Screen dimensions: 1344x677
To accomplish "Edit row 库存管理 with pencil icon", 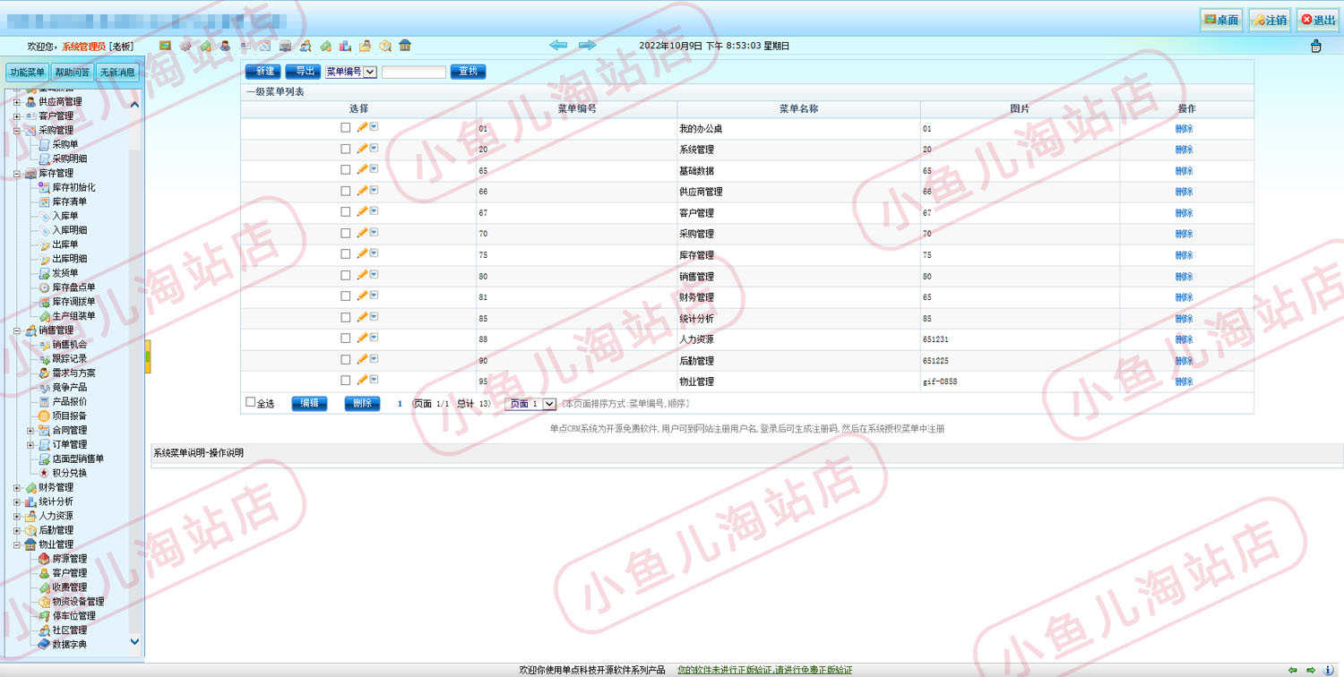I will tap(362, 253).
